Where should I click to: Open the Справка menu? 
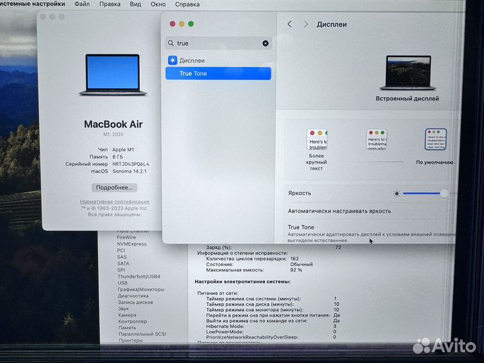tap(187, 4)
